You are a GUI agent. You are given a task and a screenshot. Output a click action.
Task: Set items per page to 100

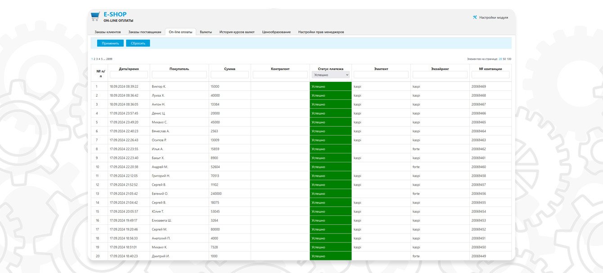click(509, 59)
